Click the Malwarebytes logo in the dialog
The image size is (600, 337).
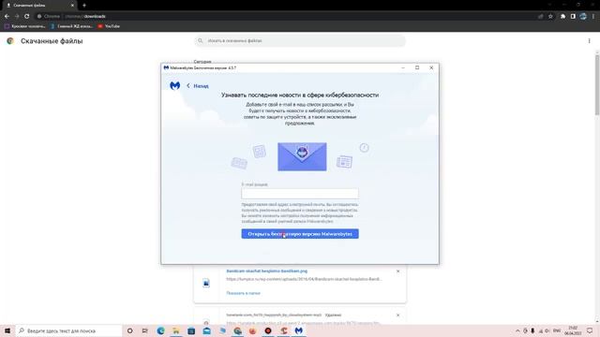click(x=175, y=85)
